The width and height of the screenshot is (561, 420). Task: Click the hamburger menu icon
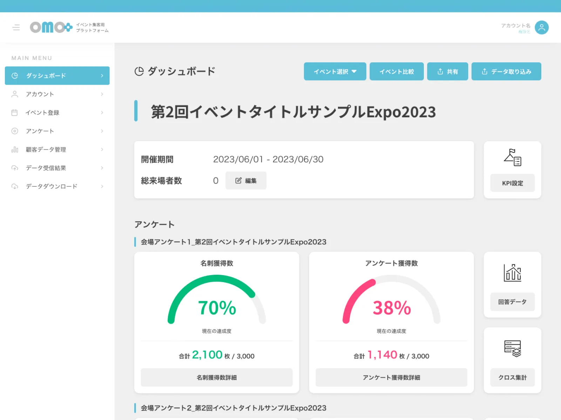coord(16,27)
